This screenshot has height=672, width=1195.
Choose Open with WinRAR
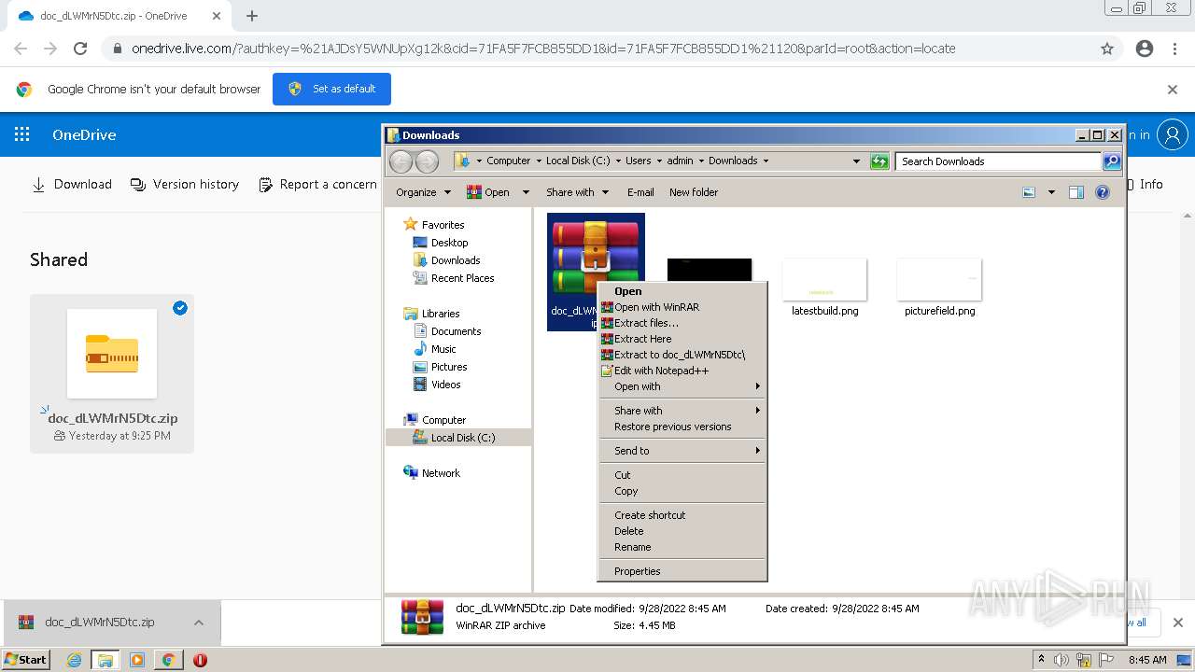click(682, 307)
